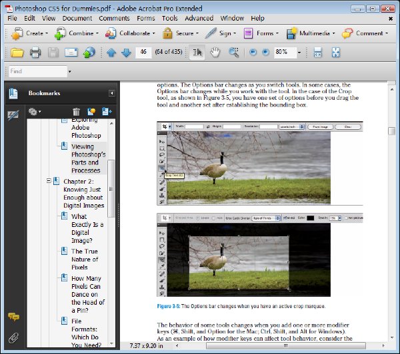Click the document horizontal scrollbar thumb
Viewport: 400px width, 354px height.
click(x=286, y=345)
